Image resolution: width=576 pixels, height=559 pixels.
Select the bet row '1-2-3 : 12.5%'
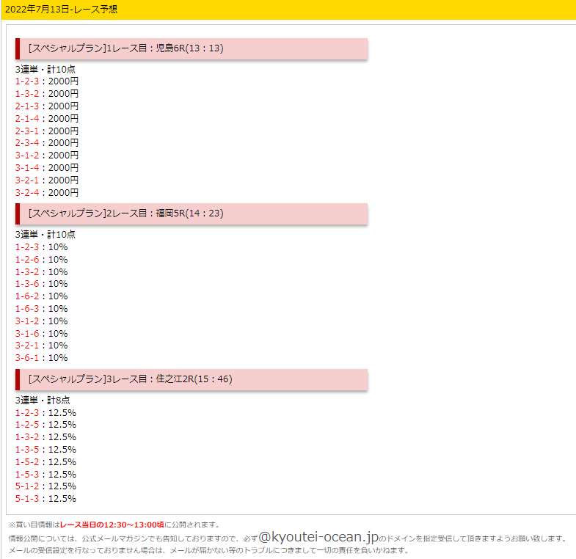45,413
